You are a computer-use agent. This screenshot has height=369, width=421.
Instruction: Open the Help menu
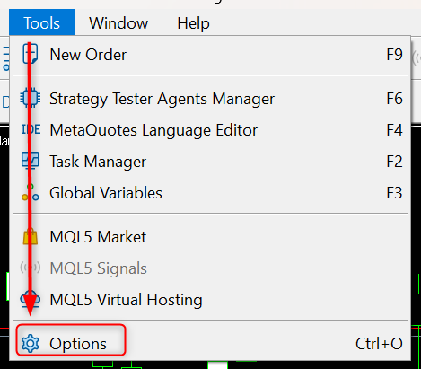[x=193, y=23]
